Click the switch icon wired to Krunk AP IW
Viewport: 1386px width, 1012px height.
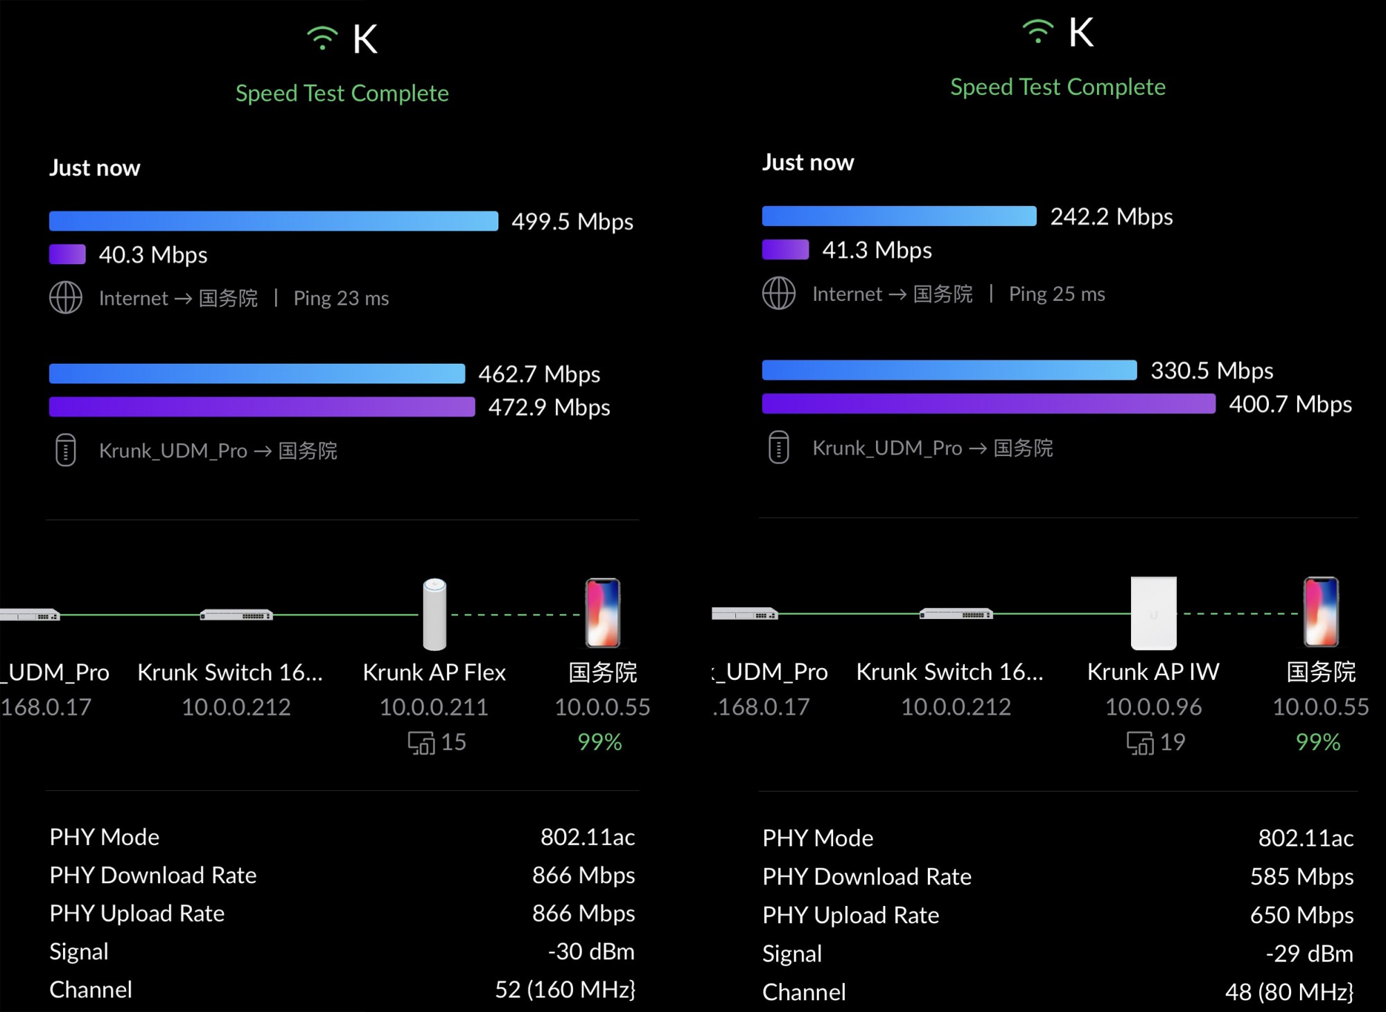pyautogui.click(x=956, y=614)
